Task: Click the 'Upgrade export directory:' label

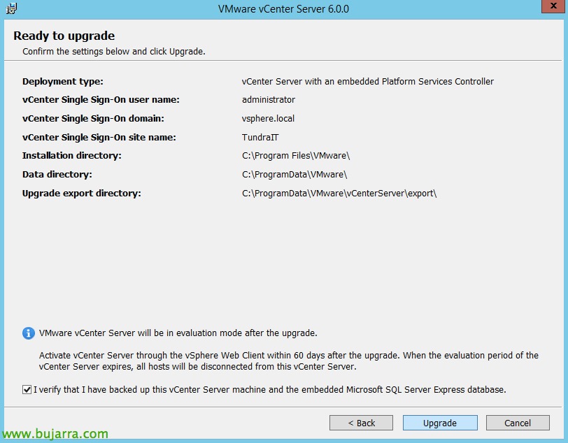Action: tap(82, 194)
